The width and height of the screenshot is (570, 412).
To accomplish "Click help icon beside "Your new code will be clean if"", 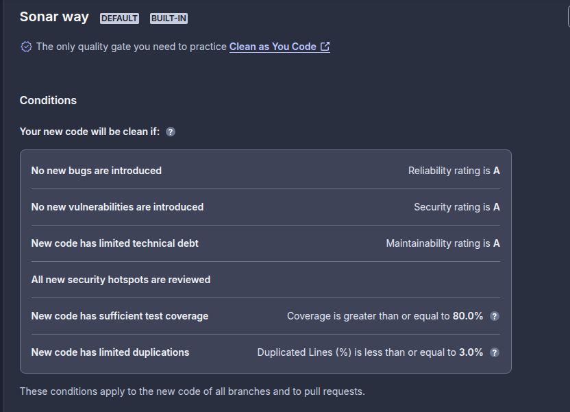I will click(171, 132).
